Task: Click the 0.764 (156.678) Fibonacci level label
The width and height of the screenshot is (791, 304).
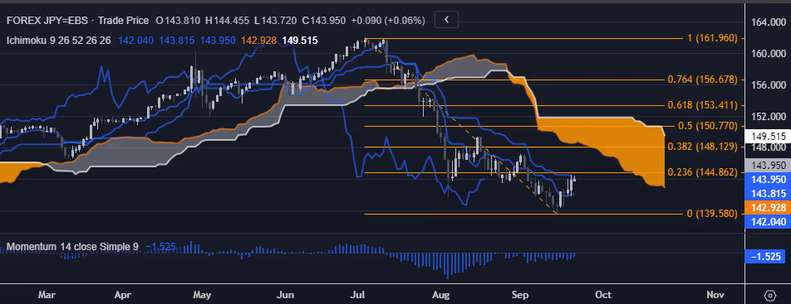Action: pos(702,80)
